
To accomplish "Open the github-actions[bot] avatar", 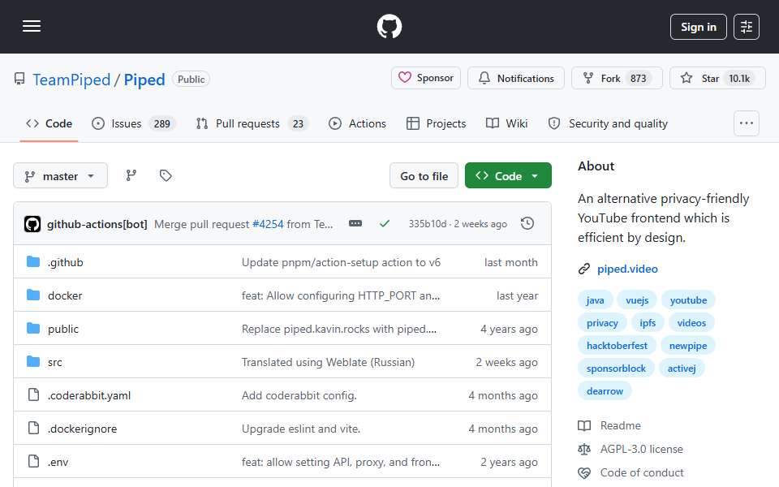I will tap(32, 224).
